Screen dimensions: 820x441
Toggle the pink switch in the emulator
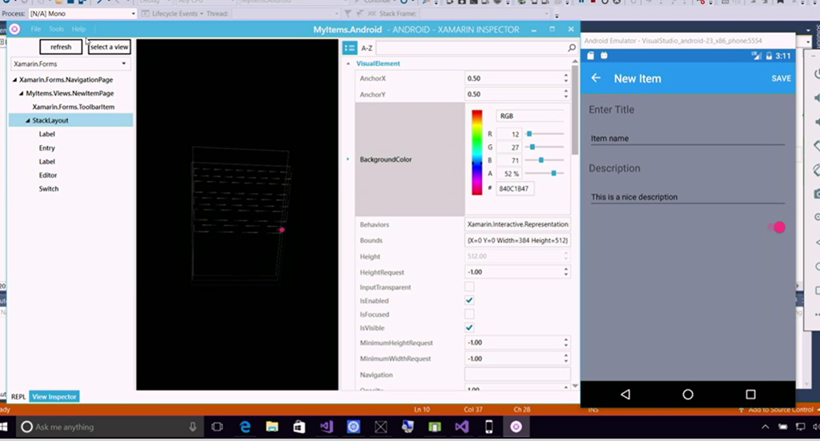tap(777, 227)
